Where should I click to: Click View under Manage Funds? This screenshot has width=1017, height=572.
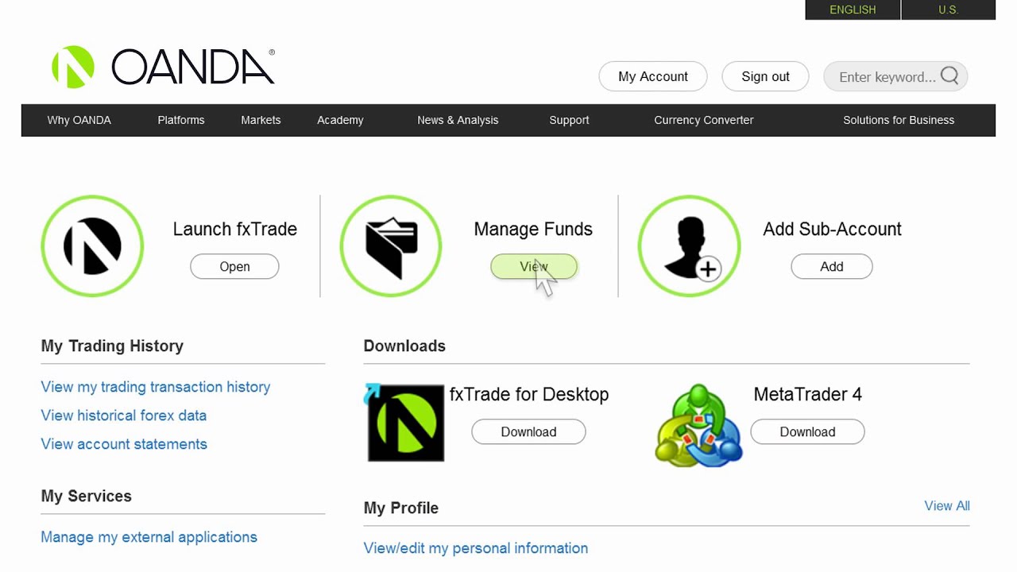534,266
